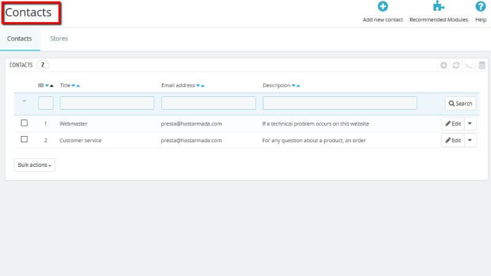
Task: Focus the ID filter field
Action: point(45,103)
